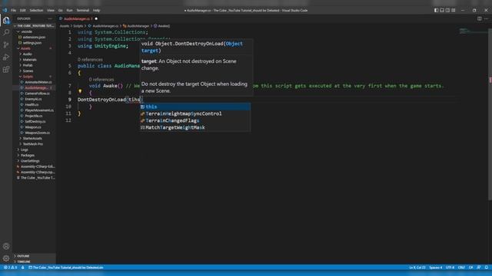Open the Go menu
Viewport: 492px width, 276px height.
(60, 10)
